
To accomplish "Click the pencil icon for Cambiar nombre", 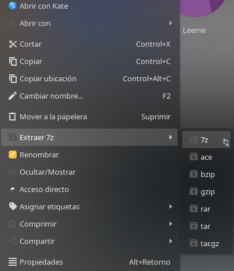I will [x=13, y=96].
